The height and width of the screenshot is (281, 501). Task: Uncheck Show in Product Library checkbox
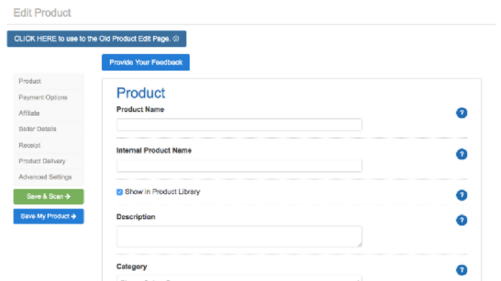click(120, 192)
